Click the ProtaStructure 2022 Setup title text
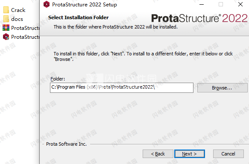249x164 pixels. [x=84, y=5]
